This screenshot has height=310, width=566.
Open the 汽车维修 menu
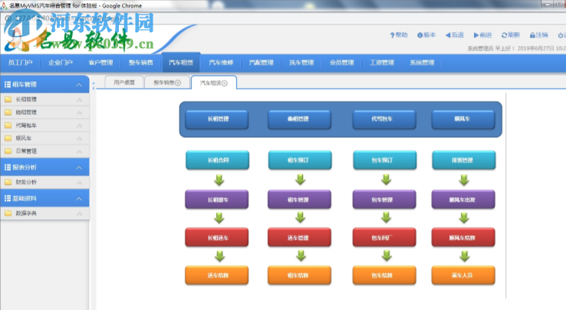point(221,62)
